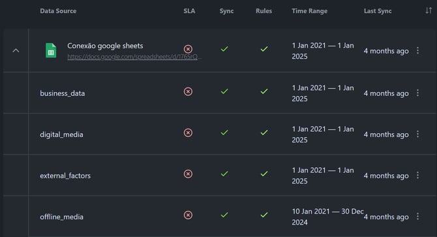This screenshot has width=437, height=237.
Task: Click the Sync column header
Action: (226, 11)
